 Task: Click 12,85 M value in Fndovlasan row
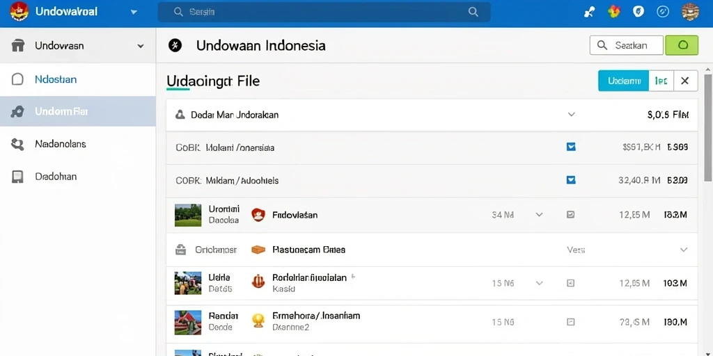pyautogui.click(x=634, y=215)
